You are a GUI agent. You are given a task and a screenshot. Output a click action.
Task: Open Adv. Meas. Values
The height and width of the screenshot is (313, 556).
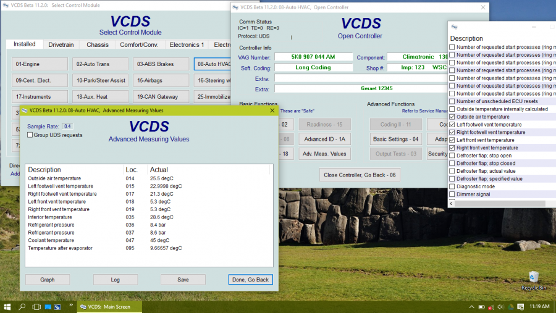tap(324, 154)
